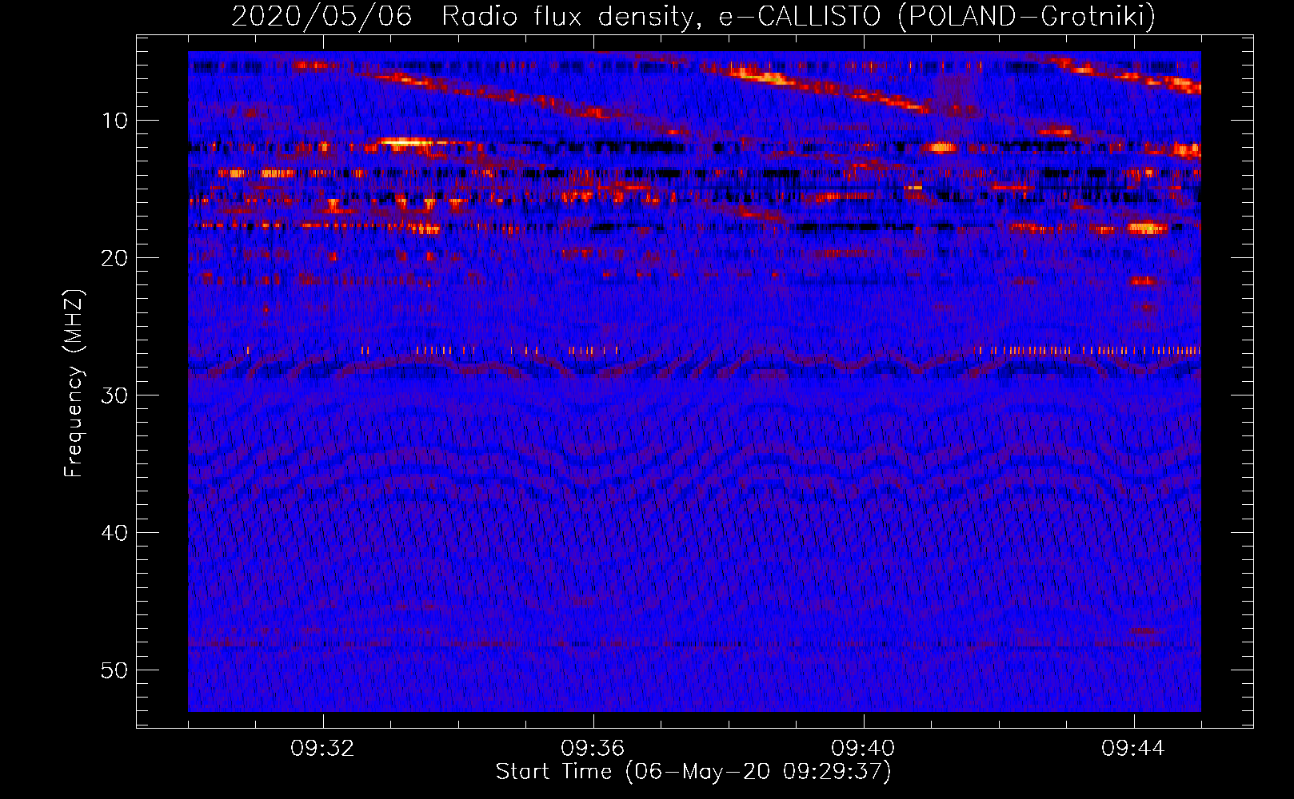Click the 50 MHz frequency tick label
Image resolution: width=1294 pixels, height=799 pixels.
pos(115,670)
